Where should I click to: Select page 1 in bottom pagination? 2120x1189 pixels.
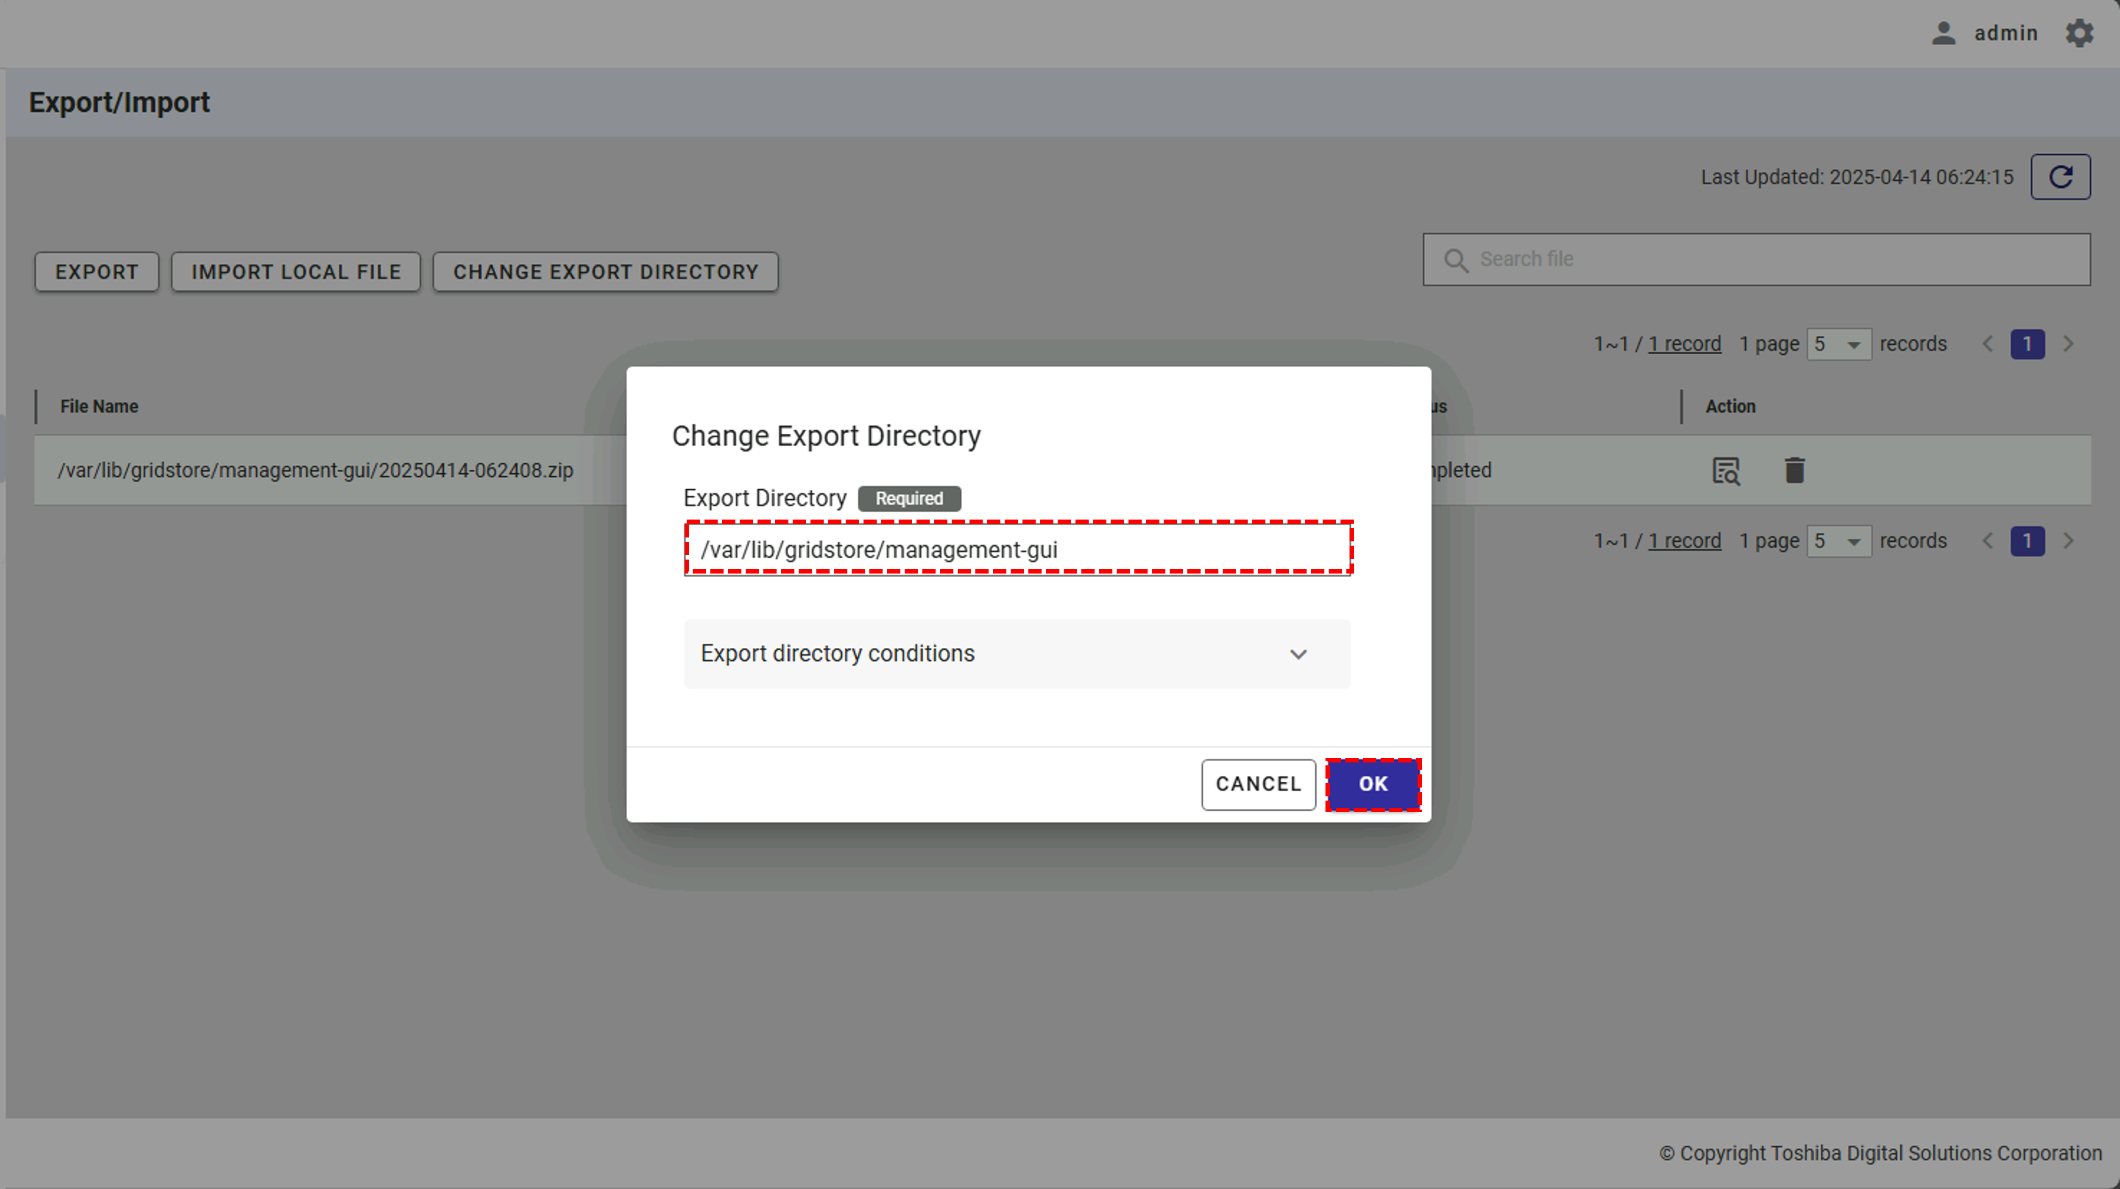point(2027,541)
